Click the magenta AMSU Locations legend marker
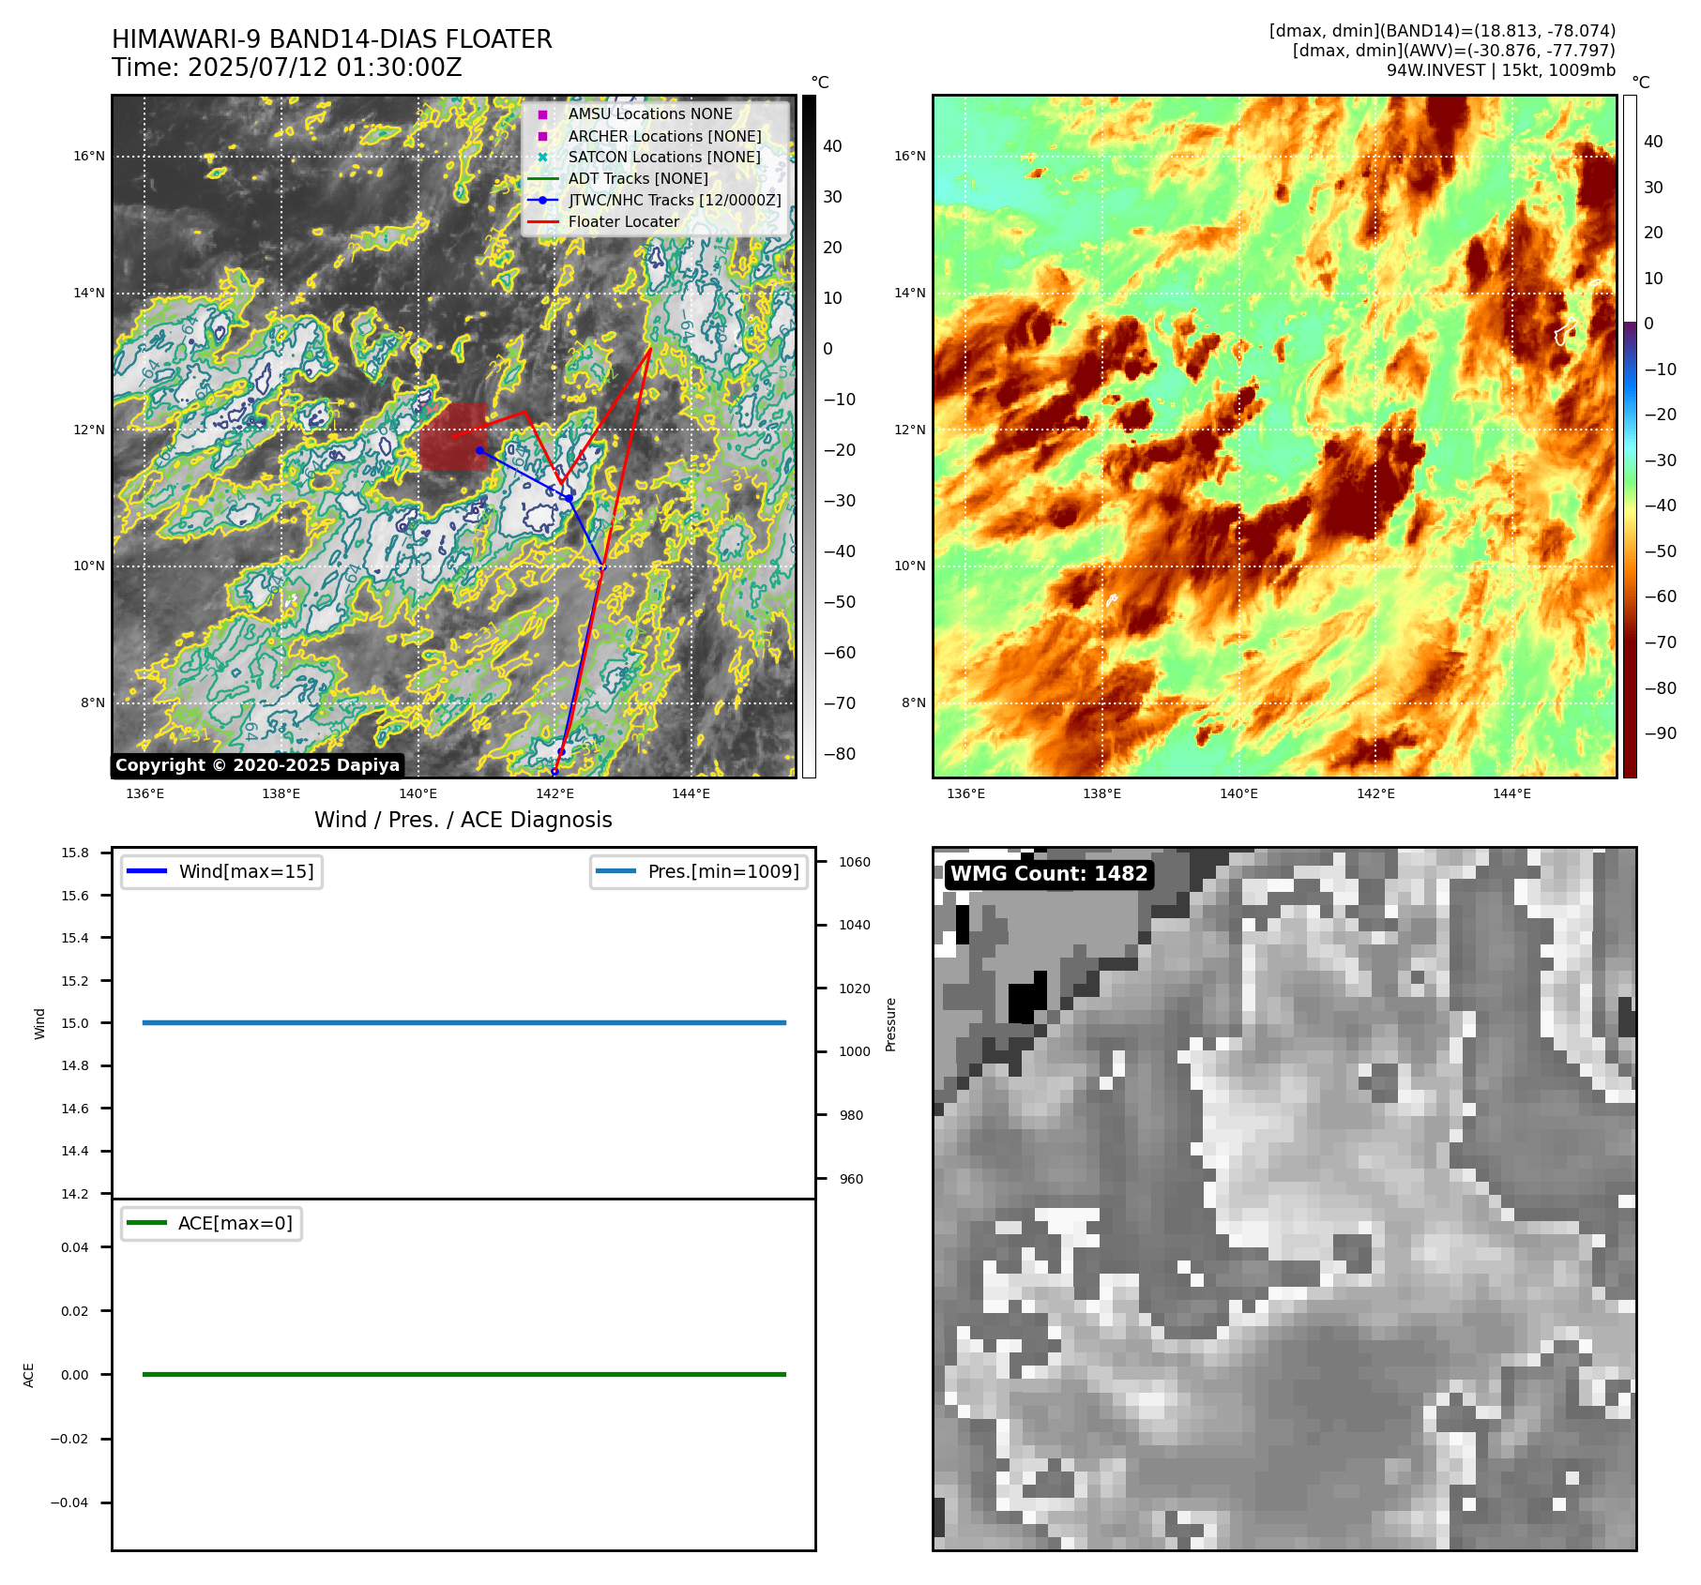 [542, 114]
